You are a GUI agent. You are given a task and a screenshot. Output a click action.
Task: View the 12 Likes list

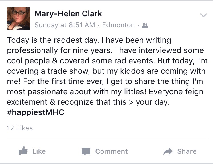(20, 128)
